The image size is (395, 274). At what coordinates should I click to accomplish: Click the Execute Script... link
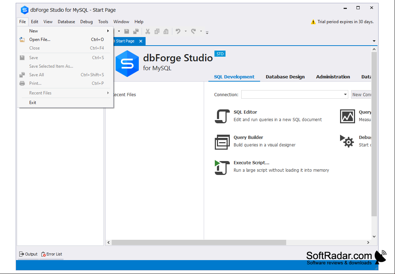(252, 162)
